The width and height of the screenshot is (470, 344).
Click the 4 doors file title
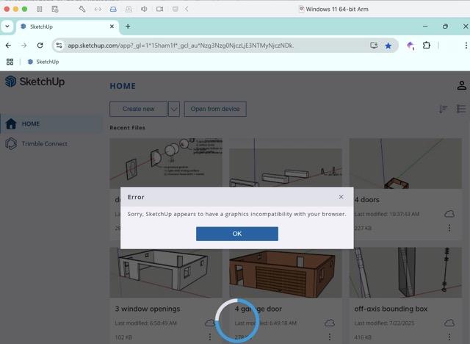pyautogui.click(x=366, y=200)
